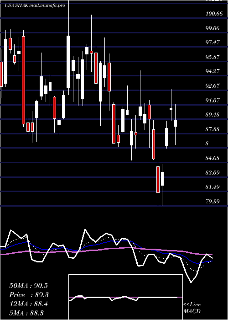
Task: Select the 5MA : 88.3 readout
Action: 26,313
